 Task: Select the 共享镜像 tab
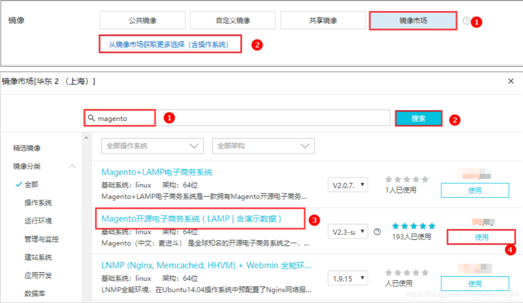coord(323,21)
